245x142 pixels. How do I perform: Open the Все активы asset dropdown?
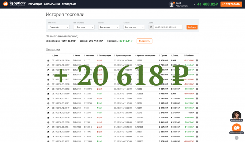(x=109, y=27)
